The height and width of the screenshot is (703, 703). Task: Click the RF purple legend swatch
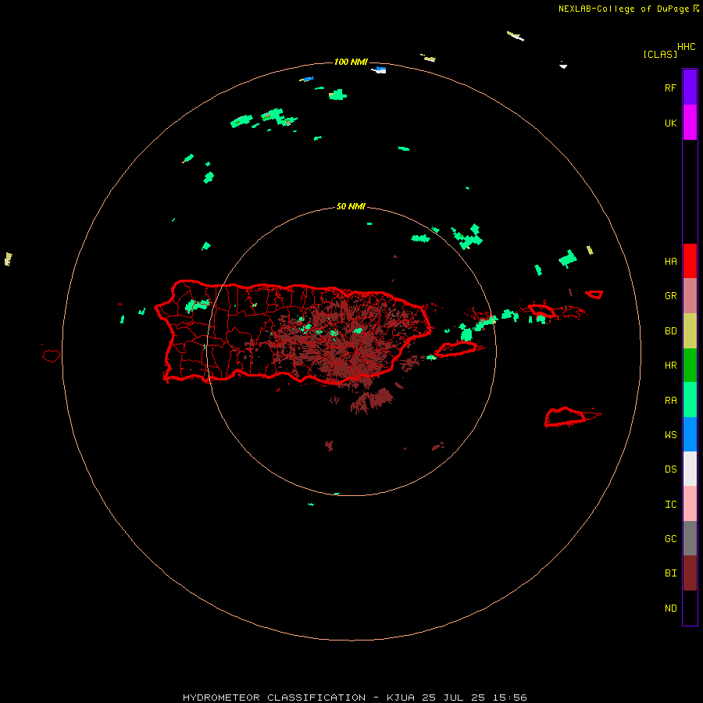(690, 87)
